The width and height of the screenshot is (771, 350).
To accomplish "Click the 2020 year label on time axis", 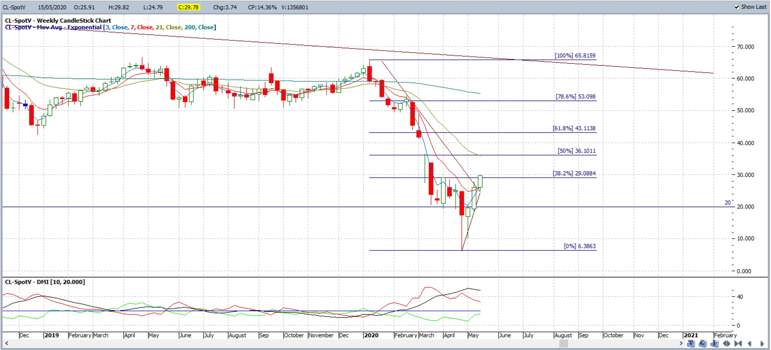I will coord(371,335).
